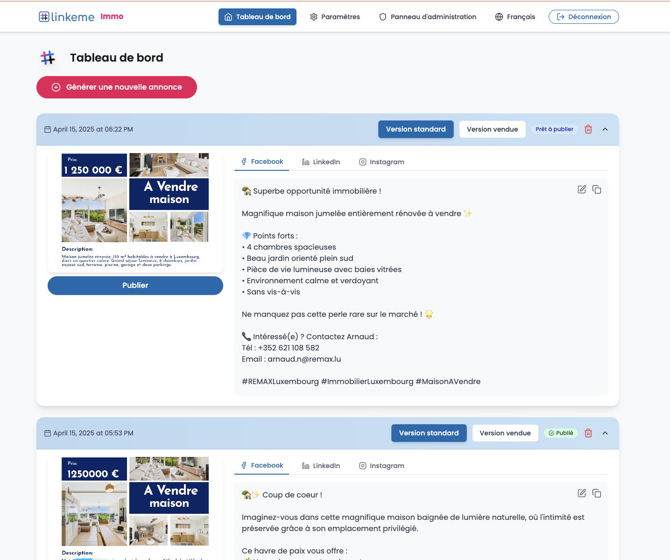670x560 pixels.
Task: Click the Publier button
Action: [135, 285]
